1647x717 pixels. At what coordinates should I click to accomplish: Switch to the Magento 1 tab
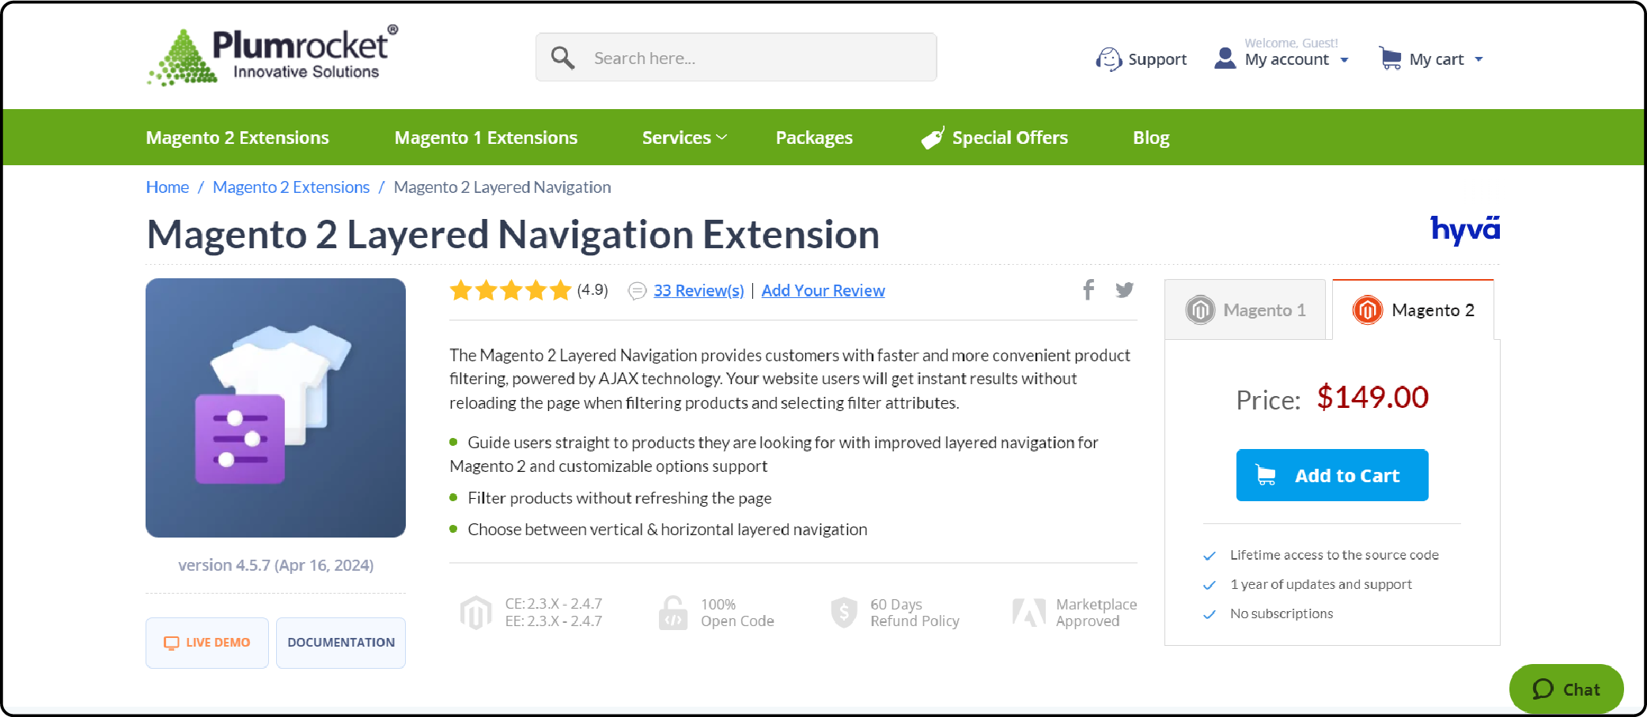[1245, 310]
